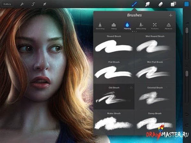Switch to the Airbrushing brush set
The width and height of the screenshot is (191, 143).
pyautogui.click(x=141, y=26)
